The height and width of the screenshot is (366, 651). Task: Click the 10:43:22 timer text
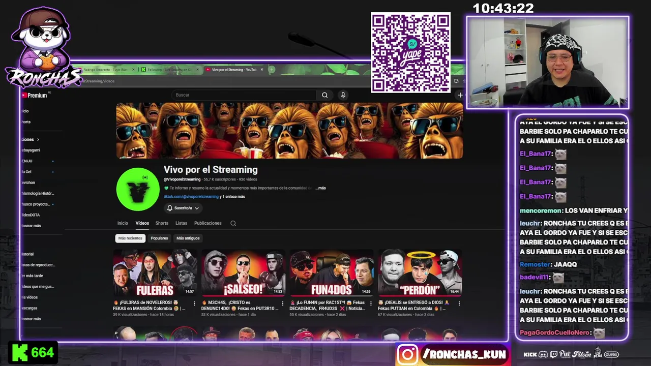click(x=503, y=8)
